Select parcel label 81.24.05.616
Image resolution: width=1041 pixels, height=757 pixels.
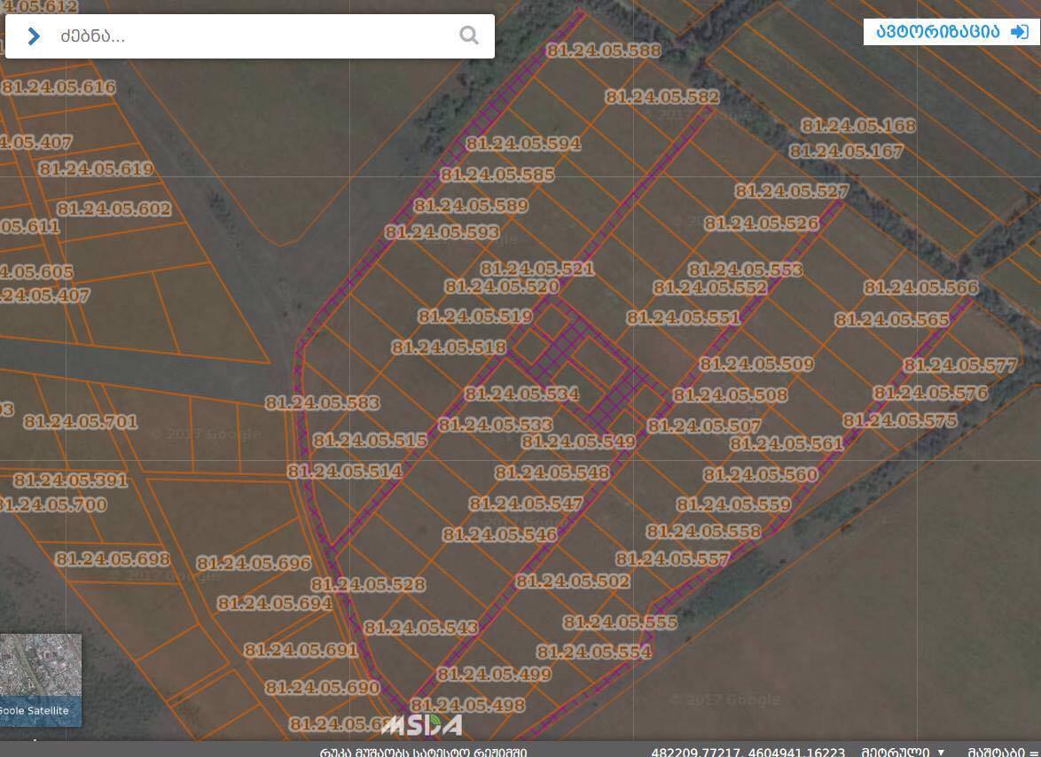59,87
